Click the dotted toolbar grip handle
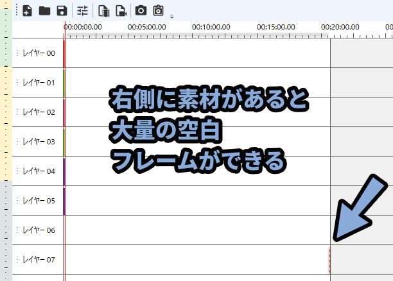Image resolution: width=393 pixels, height=281 pixels. click(x=17, y=10)
